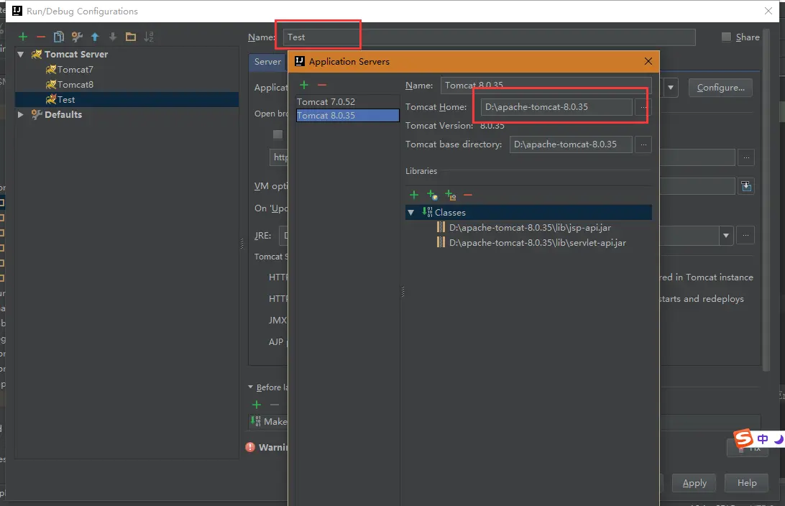Click the Defaults label in tree
The height and width of the screenshot is (506, 785).
[63, 114]
